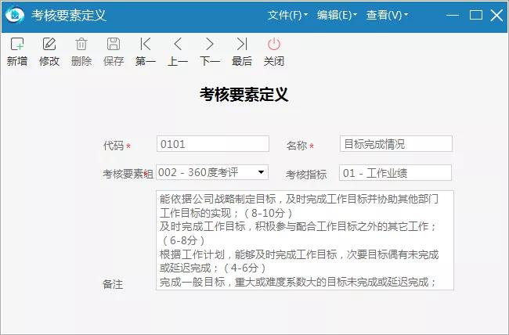Viewport: 509px width, 335px height.
Task: Jump to first record with 第一 icon
Action: (x=145, y=44)
